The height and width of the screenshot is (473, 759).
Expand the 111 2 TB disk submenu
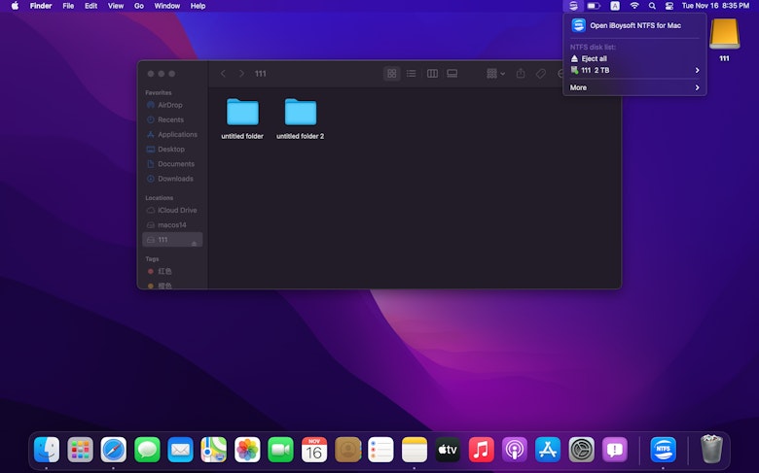pos(634,71)
